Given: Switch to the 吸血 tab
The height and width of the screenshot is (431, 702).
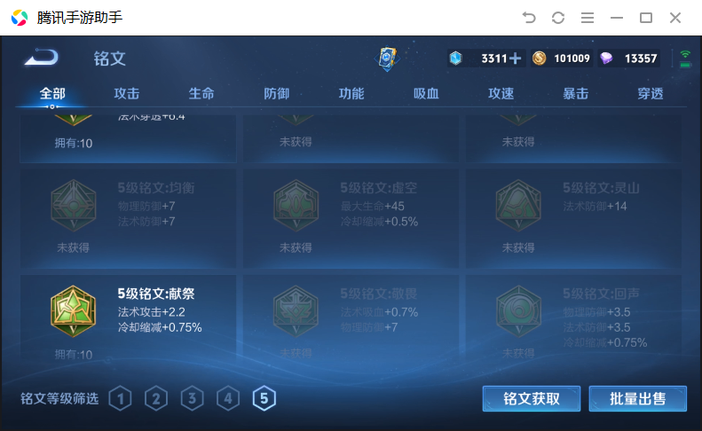Looking at the screenshot, I should click(426, 93).
